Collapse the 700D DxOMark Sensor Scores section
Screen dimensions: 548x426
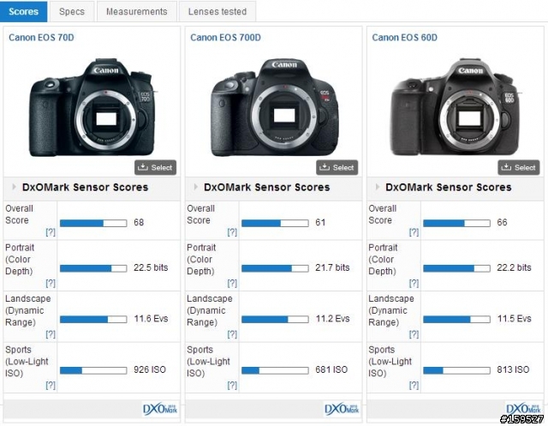click(x=196, y=187)
